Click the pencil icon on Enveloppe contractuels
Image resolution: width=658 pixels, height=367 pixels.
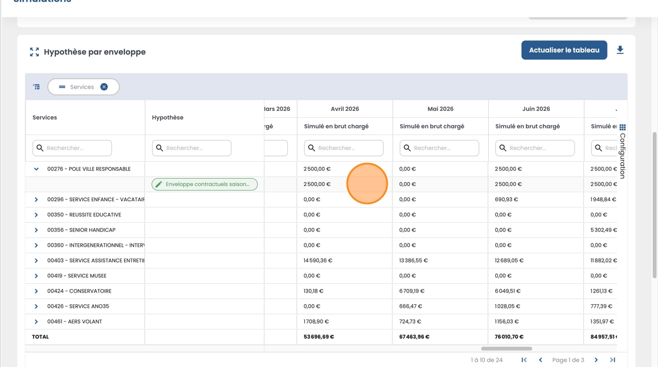click(x=159, y=184)
